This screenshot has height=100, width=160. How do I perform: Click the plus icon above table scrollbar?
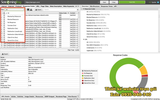79,13
